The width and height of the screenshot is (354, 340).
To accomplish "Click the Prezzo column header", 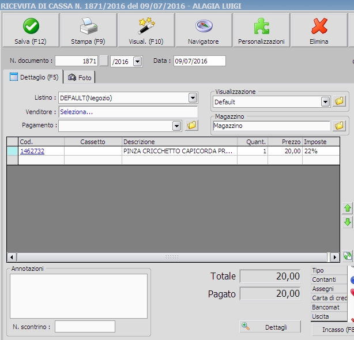I will [x=285, y=142].
